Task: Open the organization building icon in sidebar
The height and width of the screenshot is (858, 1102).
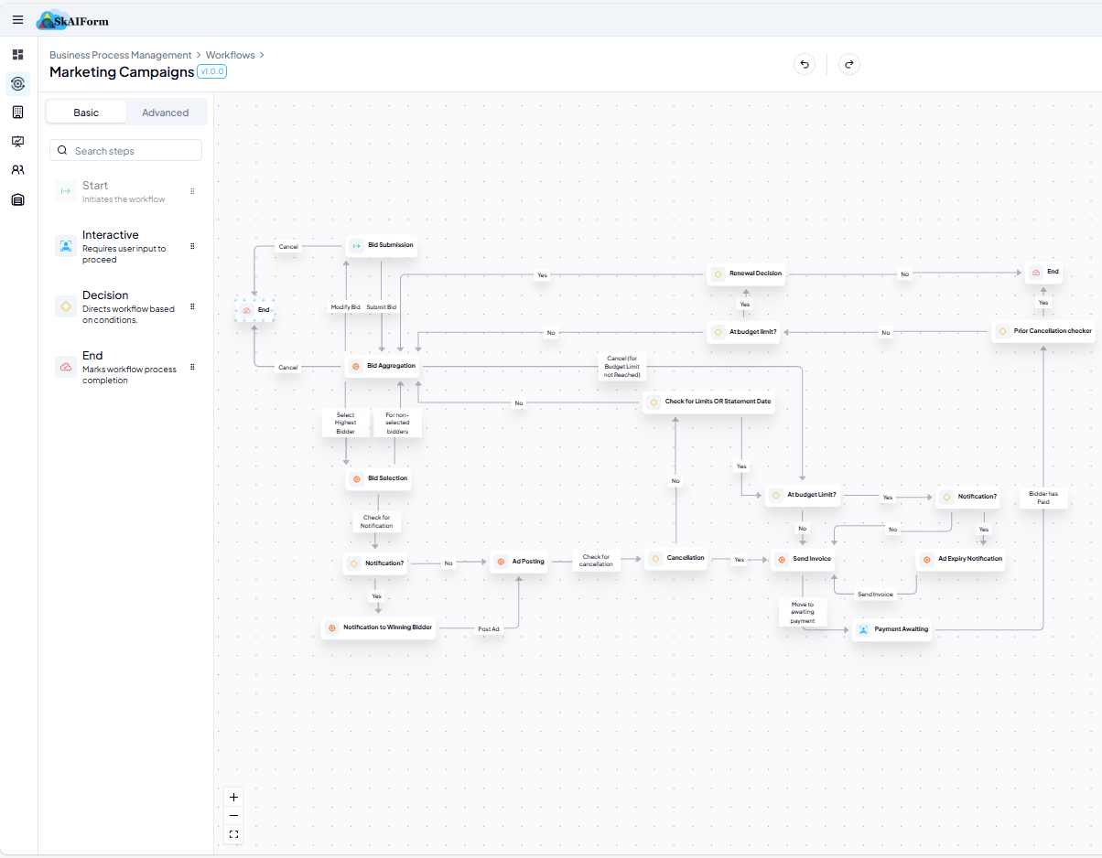Action: click(x=17, y=112)
